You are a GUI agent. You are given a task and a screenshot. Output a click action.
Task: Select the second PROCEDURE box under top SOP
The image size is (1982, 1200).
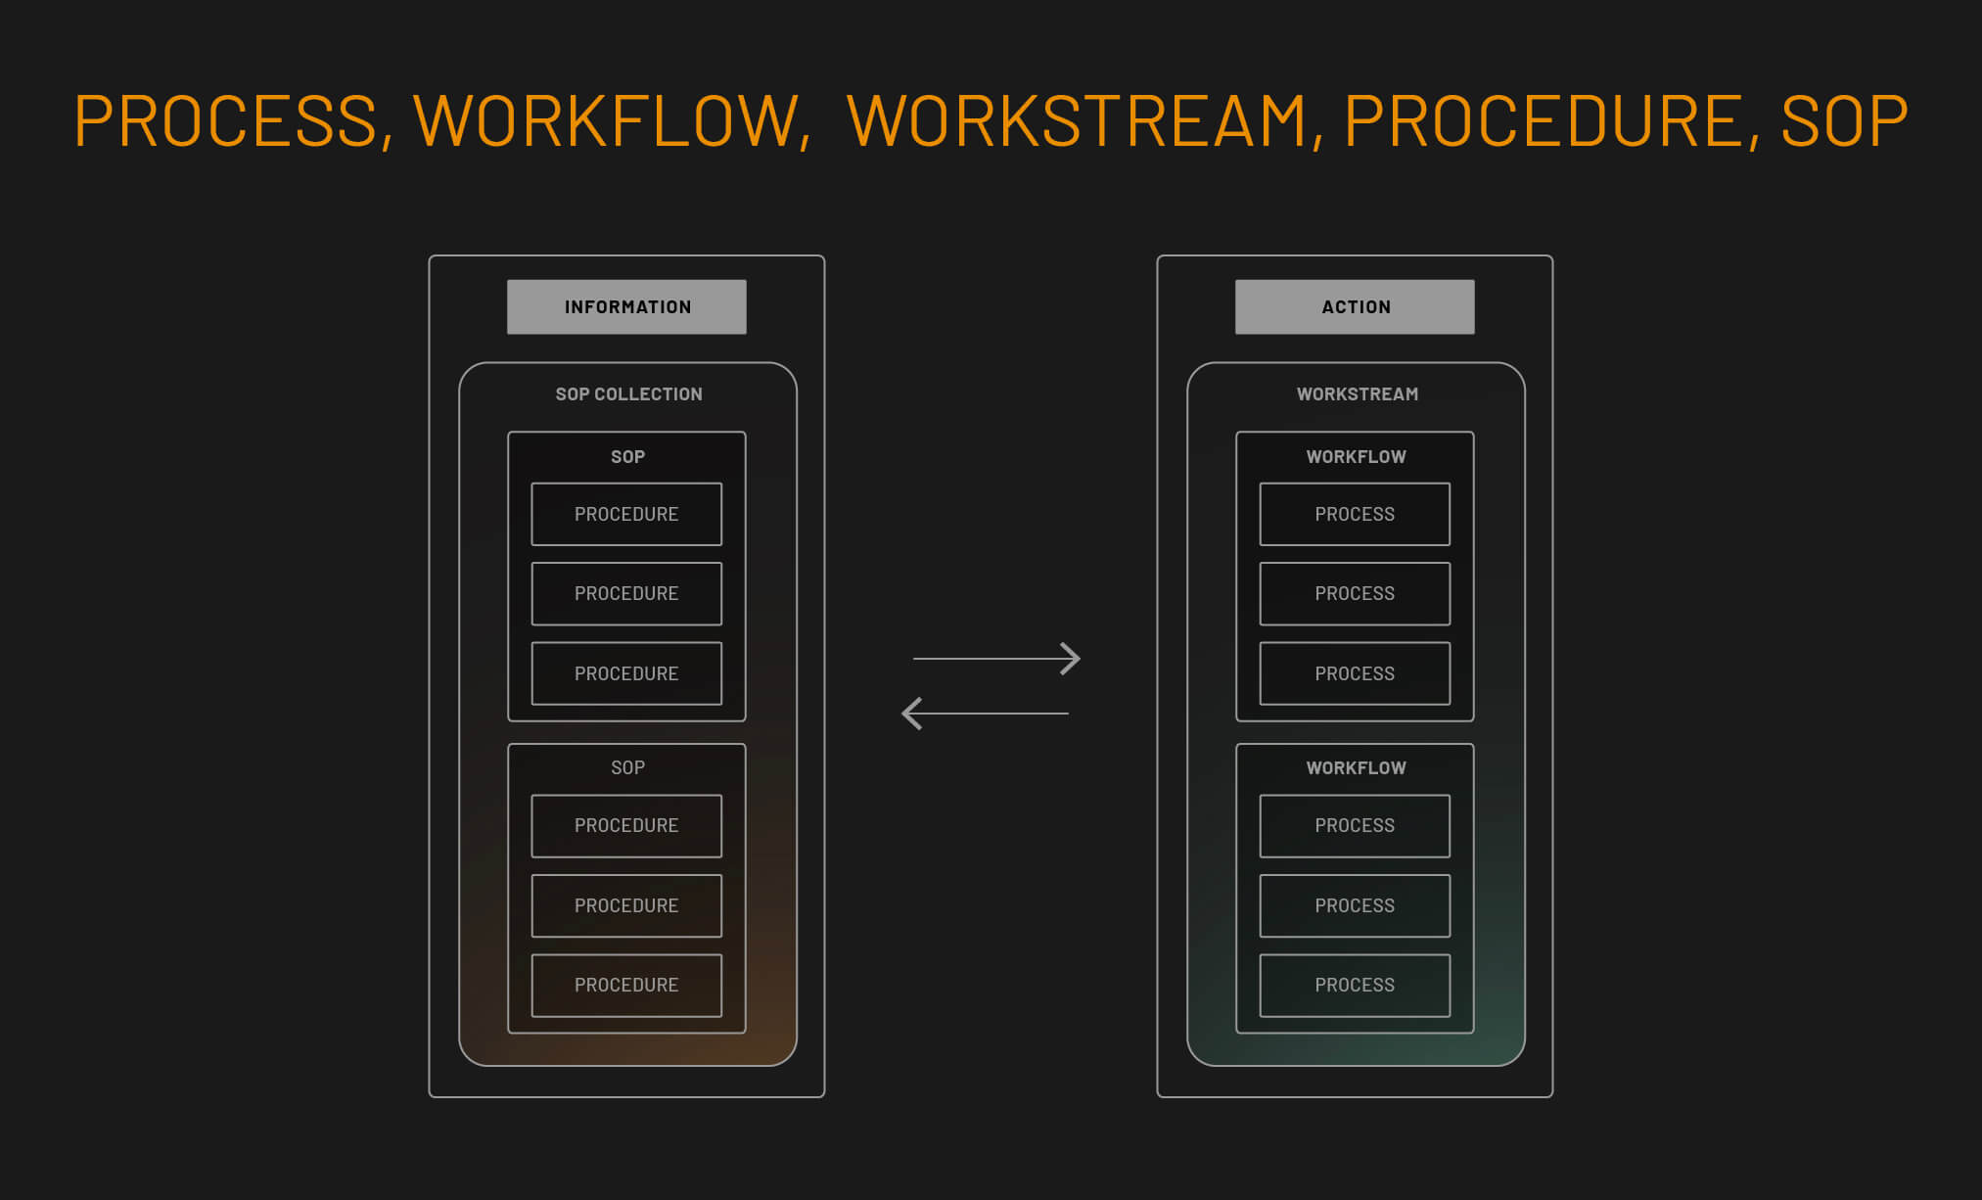626,593
